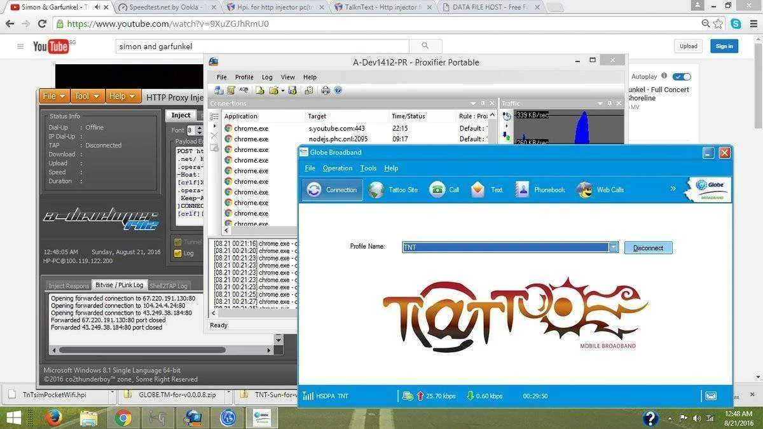Expand the Profile Name dropdown showing TNT
The height and width of the screenshot is (429, 763).
click(x=614, y=247)
